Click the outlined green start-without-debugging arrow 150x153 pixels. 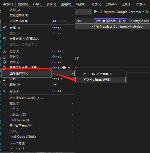[147, 12]
